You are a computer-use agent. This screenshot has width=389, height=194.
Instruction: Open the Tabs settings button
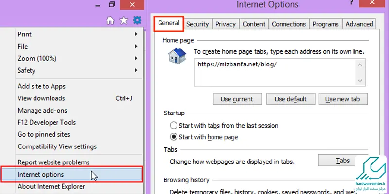click(343, 161)
